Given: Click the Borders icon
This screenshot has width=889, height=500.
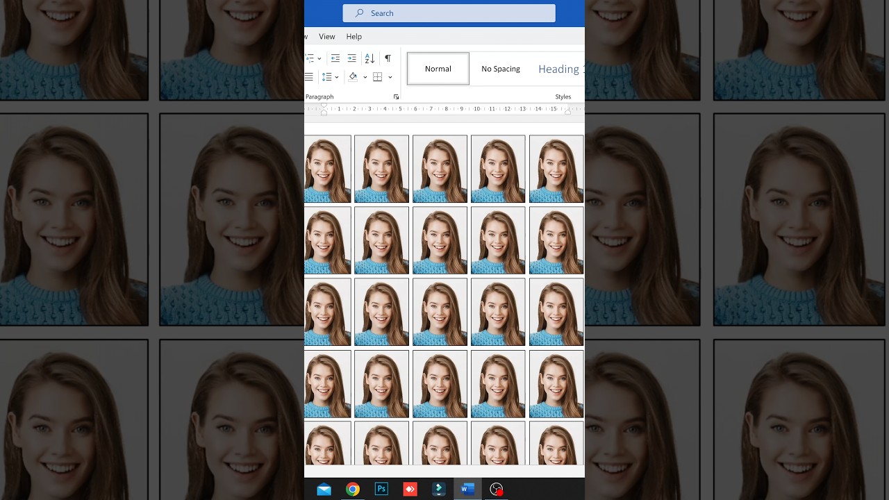Looking at the screenshot, I should point(378,77).
